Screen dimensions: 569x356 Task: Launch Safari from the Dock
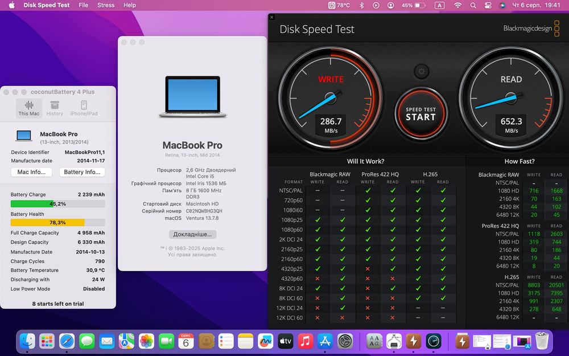tap(67, 341)
